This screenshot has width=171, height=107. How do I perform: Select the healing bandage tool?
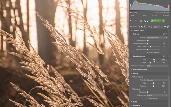coord(168,26)
